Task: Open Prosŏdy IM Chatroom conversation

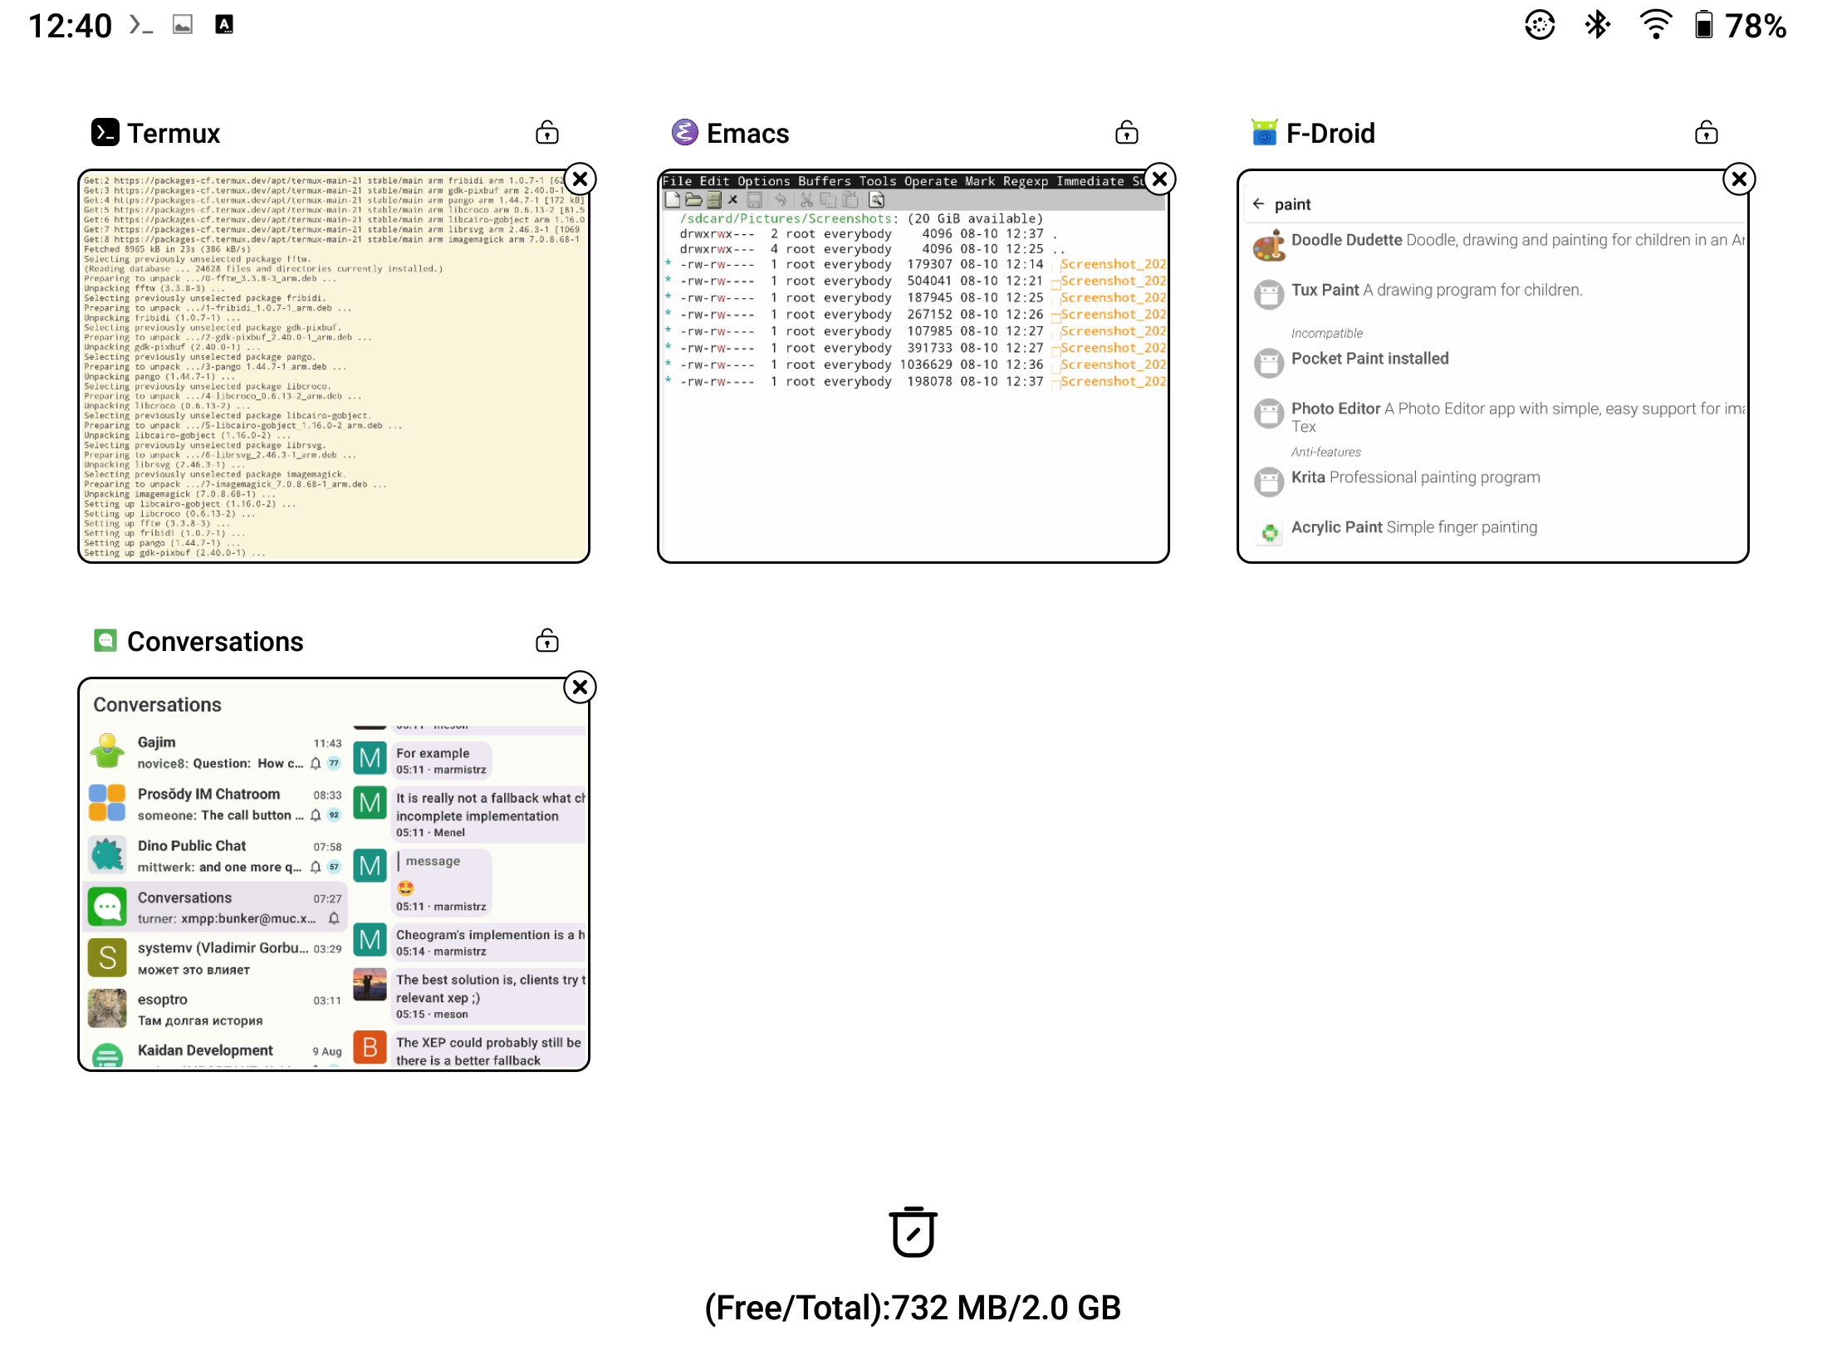Action: [216, 804]
